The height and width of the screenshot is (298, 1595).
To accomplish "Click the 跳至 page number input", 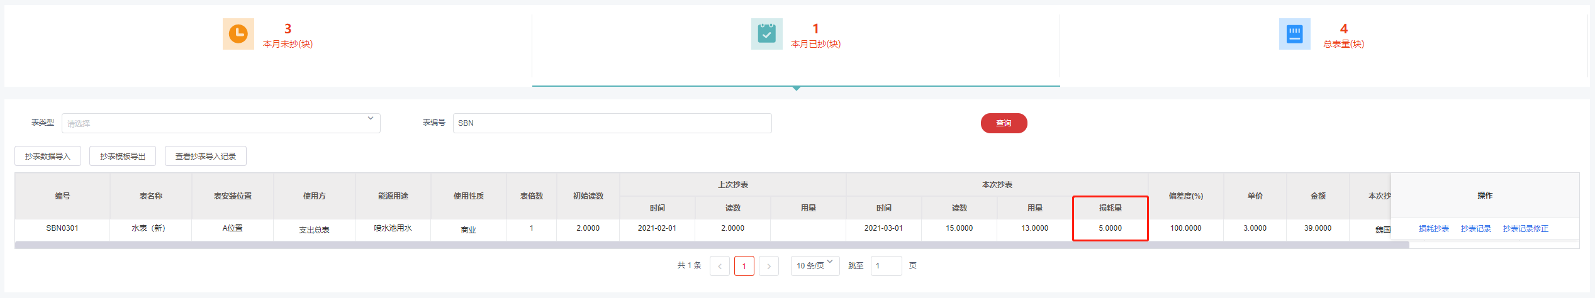I will [x=886, y=266].
